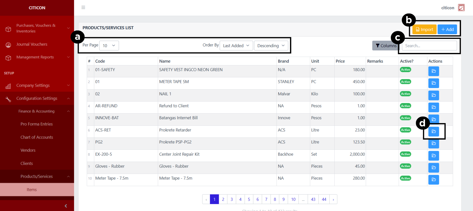
Task: Click Active badge for 01-SAFETY row
Action: [x=405, y=70]
